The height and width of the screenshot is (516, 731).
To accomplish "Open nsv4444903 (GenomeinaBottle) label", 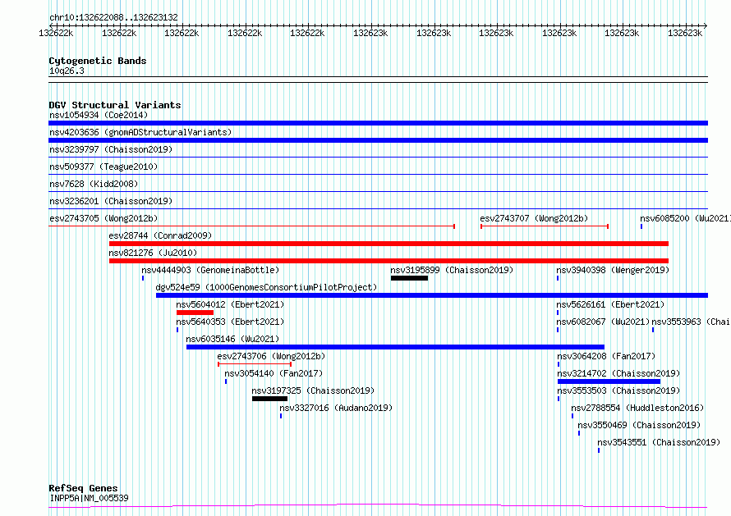I will click(x=210, y=270).
